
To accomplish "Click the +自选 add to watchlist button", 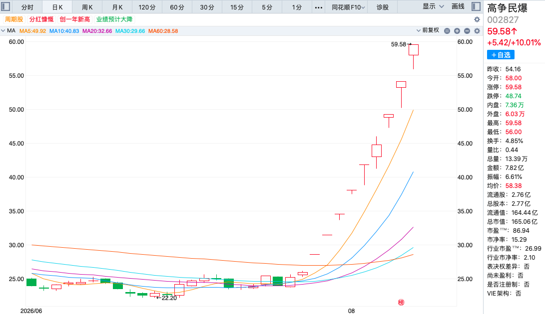I will pos(501,55).
